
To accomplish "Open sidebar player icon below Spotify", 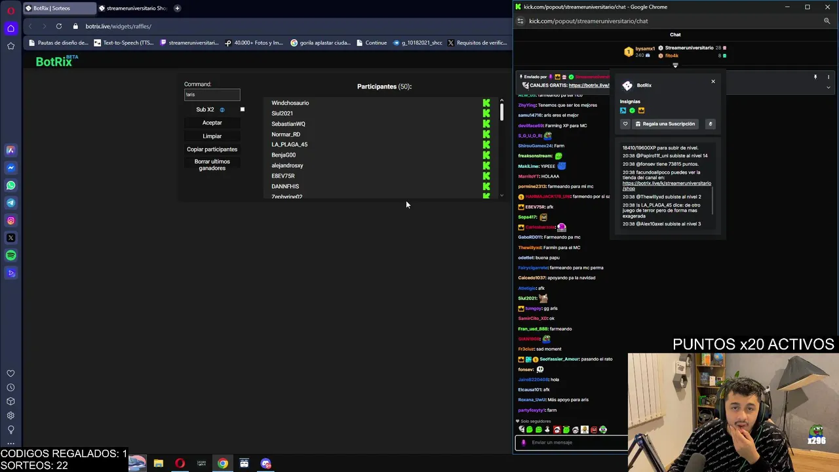I will click(x=10, y=273).
